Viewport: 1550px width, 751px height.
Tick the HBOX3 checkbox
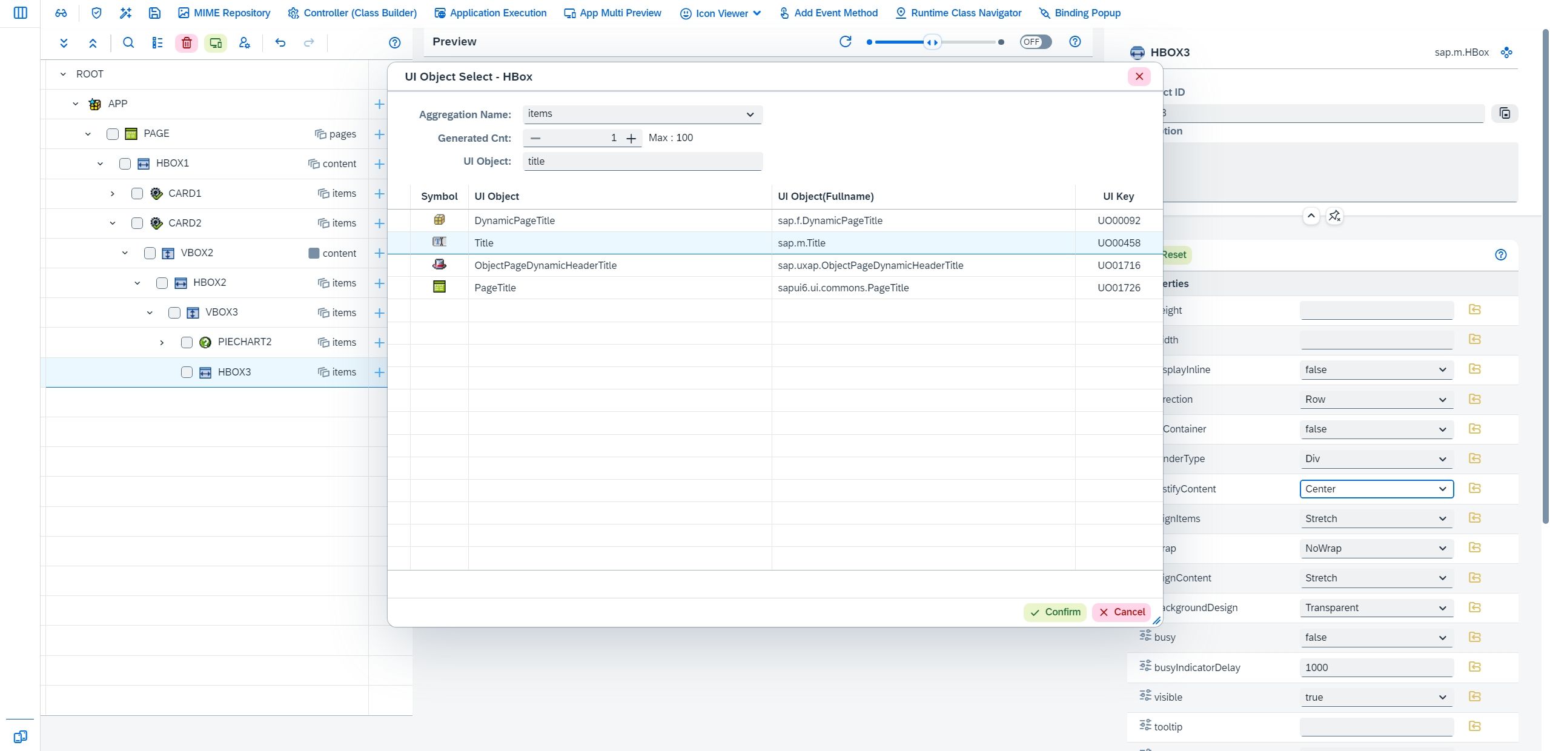pos(187,372)
